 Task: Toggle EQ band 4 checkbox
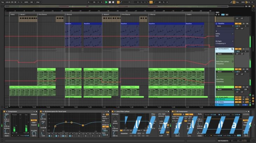pos(70,136)
